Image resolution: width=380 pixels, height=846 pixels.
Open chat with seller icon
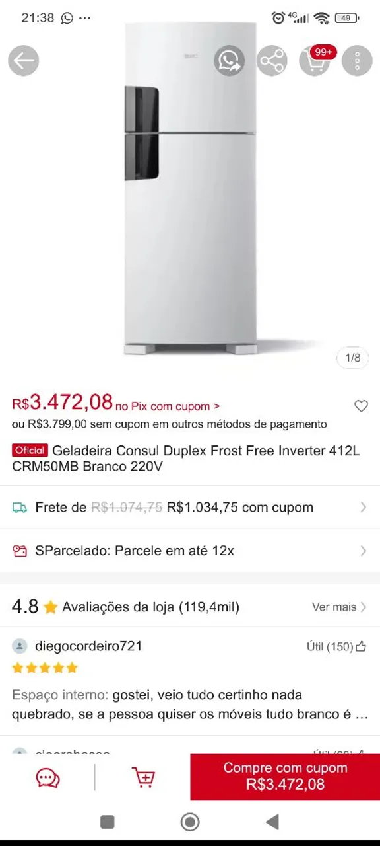48,777
